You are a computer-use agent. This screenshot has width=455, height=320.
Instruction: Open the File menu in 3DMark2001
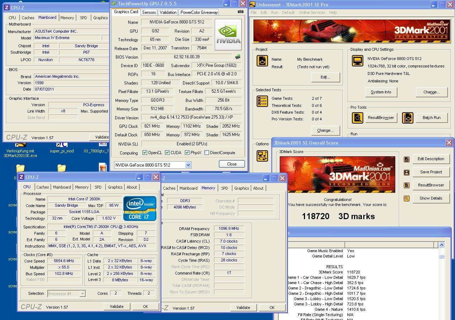point(253,12)
